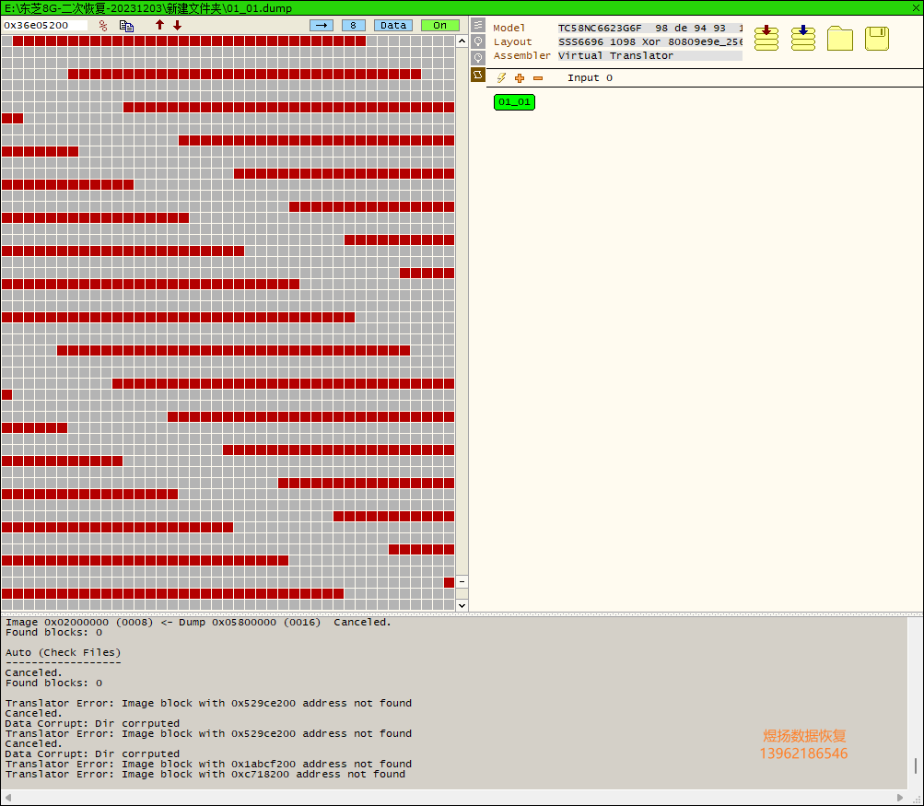
Task: Click the copy pages icon
Action: click(x=127, y=26)
